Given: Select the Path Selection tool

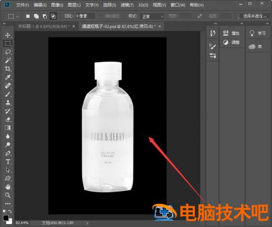Looking at the screenshot, I should coord(7,170).
